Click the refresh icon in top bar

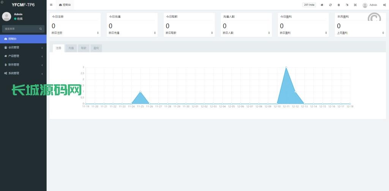[x=330, y=5]
